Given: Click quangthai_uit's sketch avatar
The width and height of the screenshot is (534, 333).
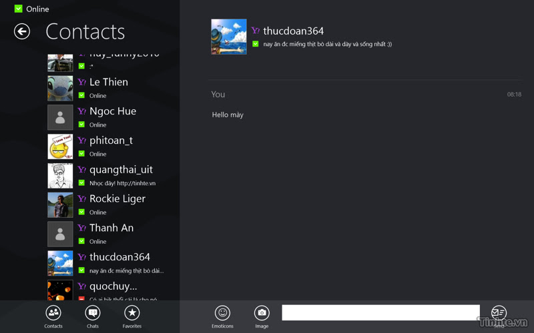Looking at the screenshot, I should [x=60, y=176].
